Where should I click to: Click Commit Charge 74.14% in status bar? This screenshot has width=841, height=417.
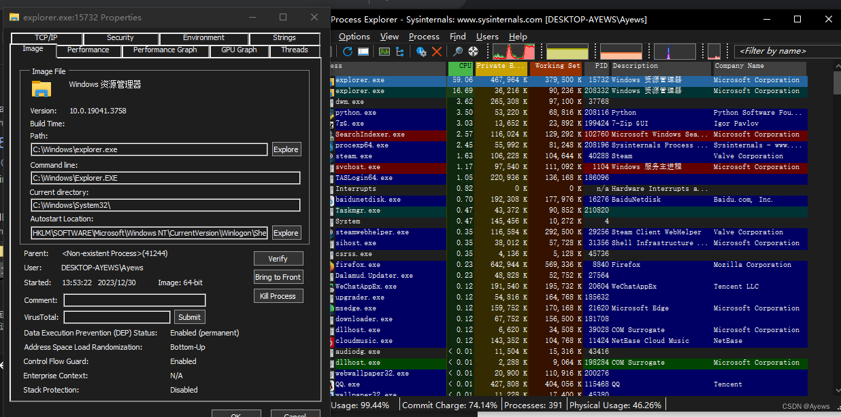(x=450, y=405)
